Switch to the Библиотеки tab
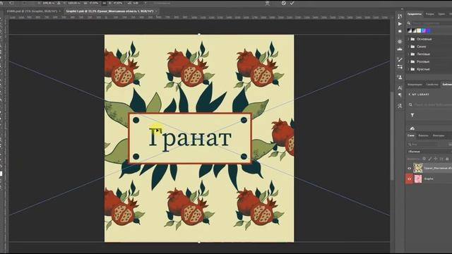This screenshot has height=254, width=452. (x=446, y=85)
